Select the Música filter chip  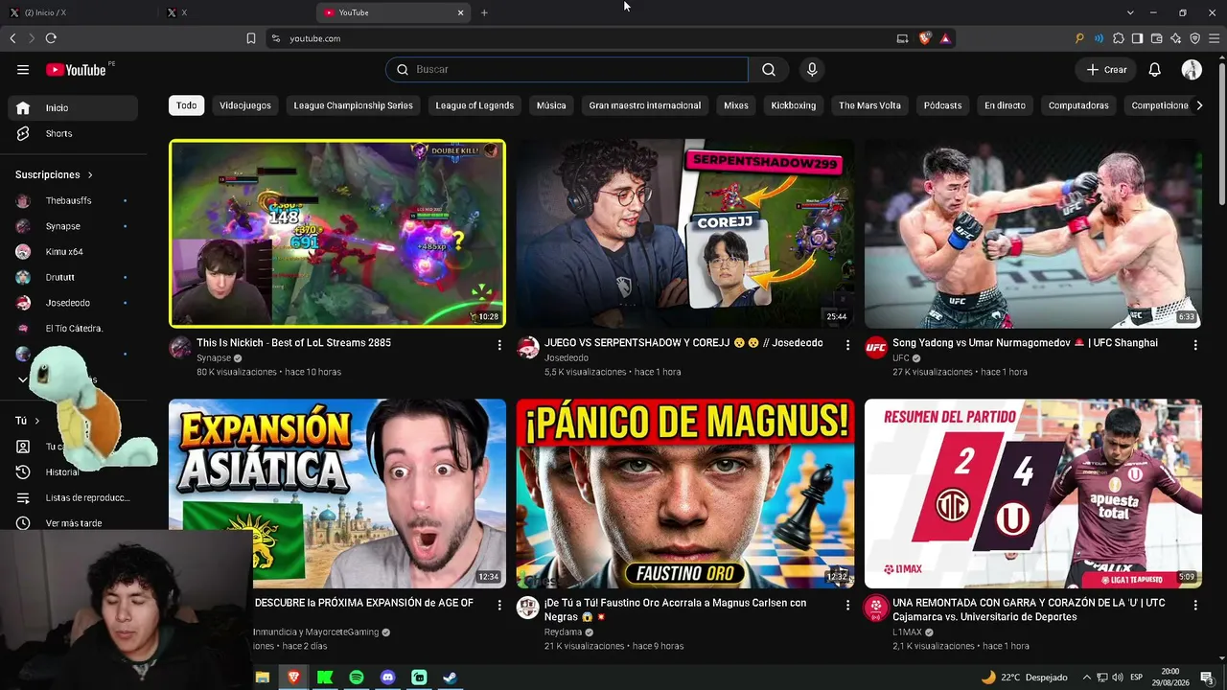551,105
